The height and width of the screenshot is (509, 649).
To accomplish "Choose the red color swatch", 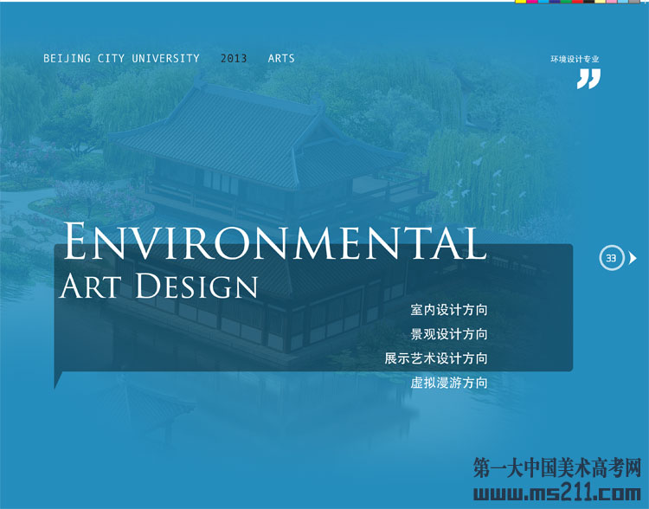I will click(x=577, y=2).
